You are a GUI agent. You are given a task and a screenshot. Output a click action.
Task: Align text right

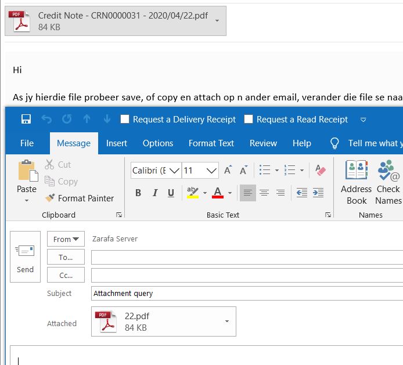tap(280, 193)
